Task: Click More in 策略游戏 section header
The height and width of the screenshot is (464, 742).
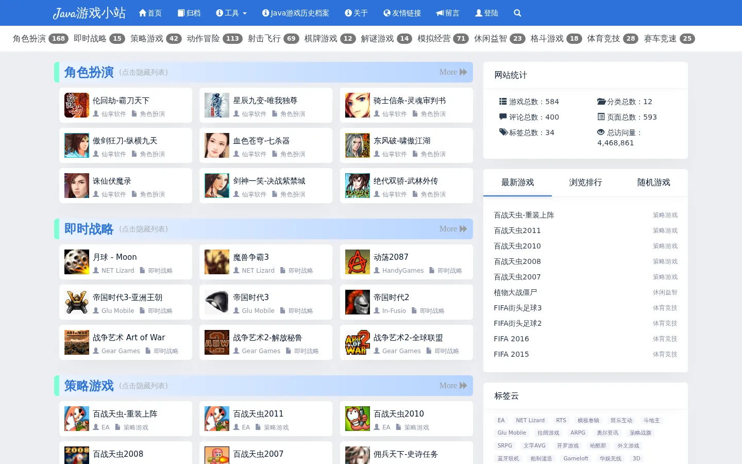Action: point(453,386)
